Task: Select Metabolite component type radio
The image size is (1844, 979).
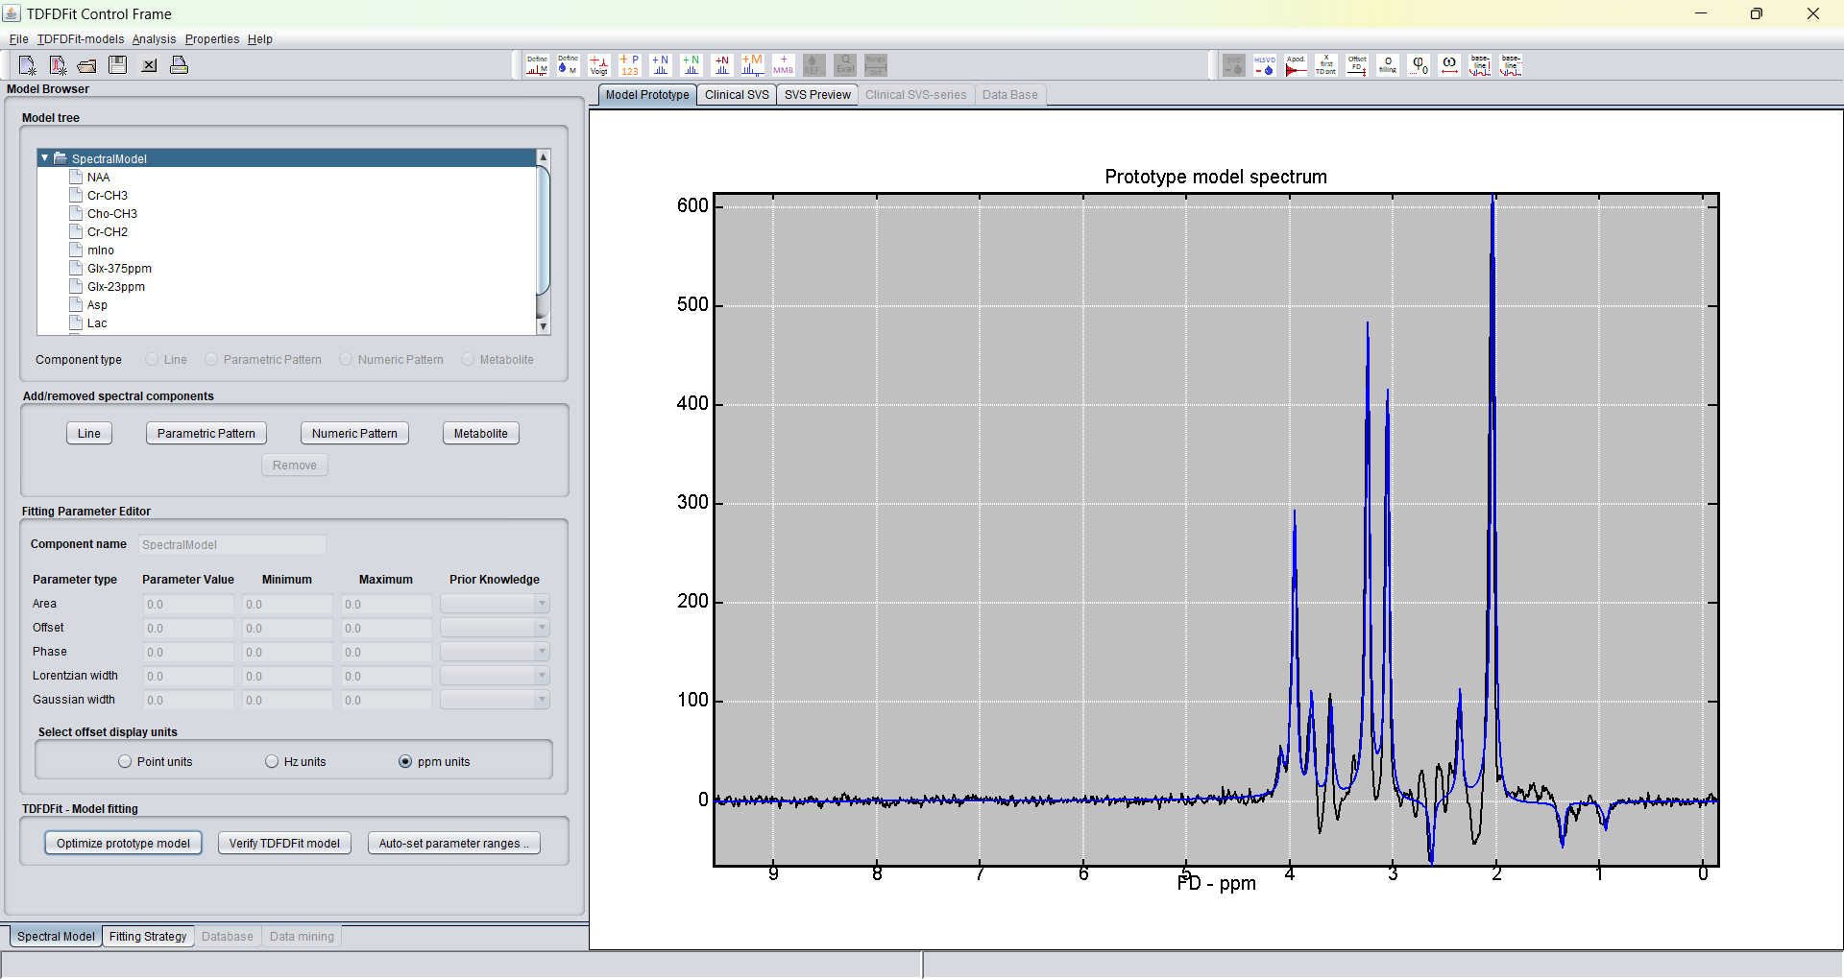Action: pos(468,359)
